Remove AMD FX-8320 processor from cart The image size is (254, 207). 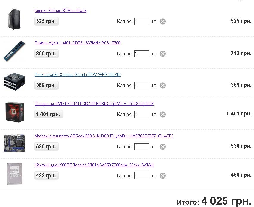[163, 114]
